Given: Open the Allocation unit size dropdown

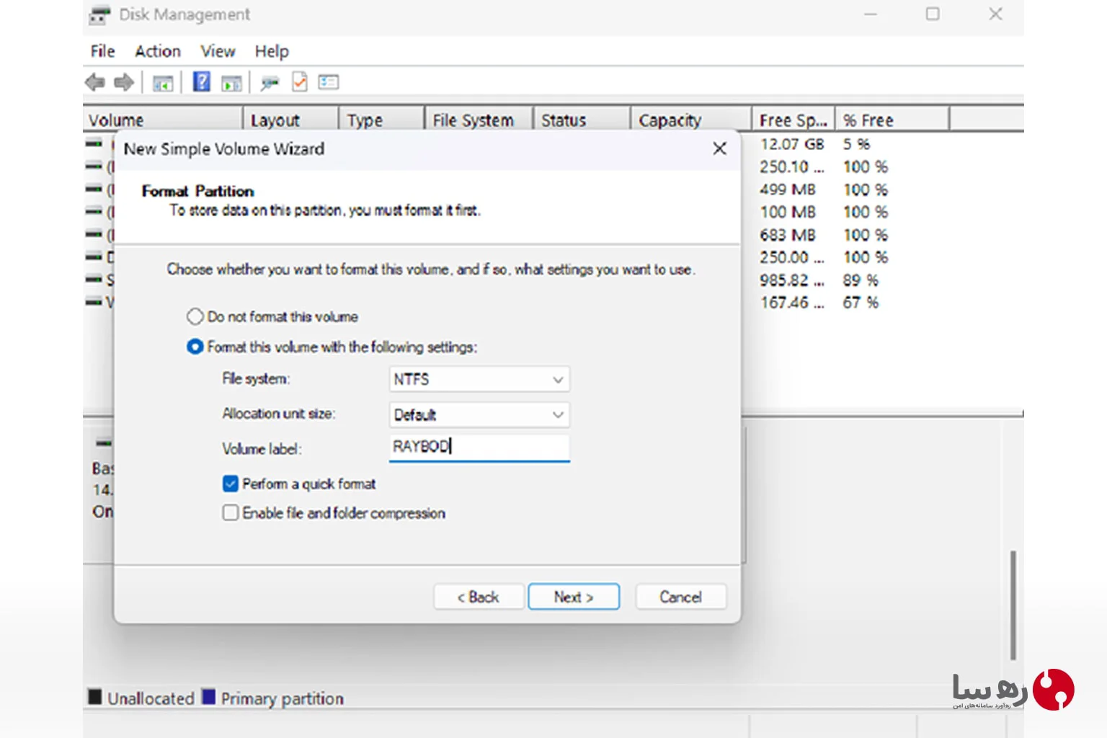Looking at the screenshot, I should [x=479, y=414].
